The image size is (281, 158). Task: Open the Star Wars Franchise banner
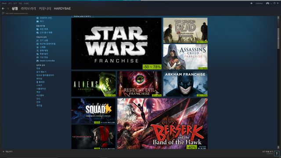(x=116, y=43)
